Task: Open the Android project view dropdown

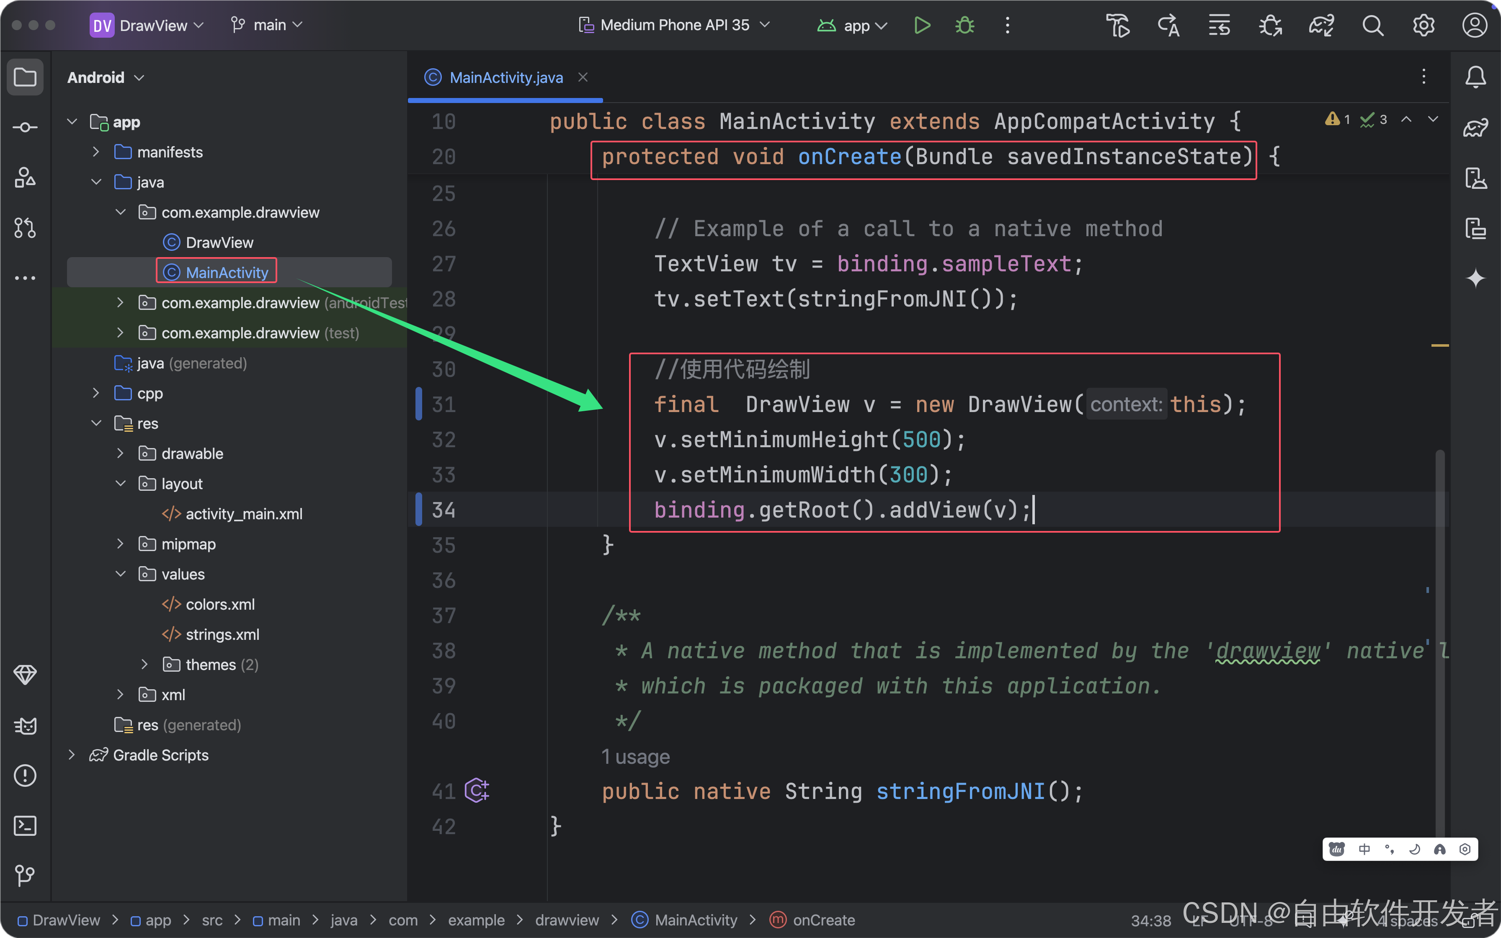Action: 106,77
